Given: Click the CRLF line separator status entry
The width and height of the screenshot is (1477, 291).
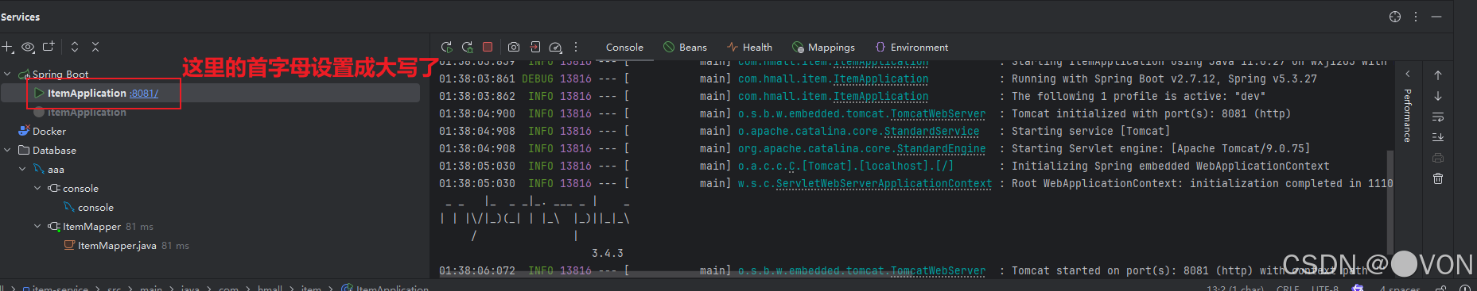Looking at the screenshot, I should click(x=1288, y=288).
